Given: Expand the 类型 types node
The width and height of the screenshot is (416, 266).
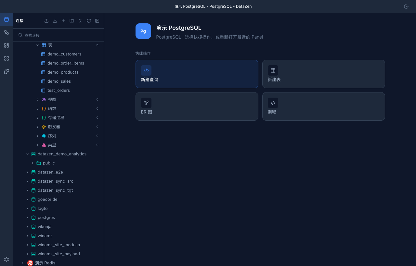Looking at the screenshot, I should [x=38, y=145].
